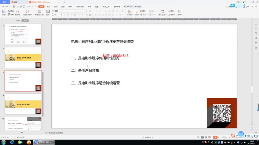Image resolution: width=259 pixels, height=145 pixels.
Task: Expand the Replace dropdown arrow
Action: pyautogui.click(x=174, y=15)
